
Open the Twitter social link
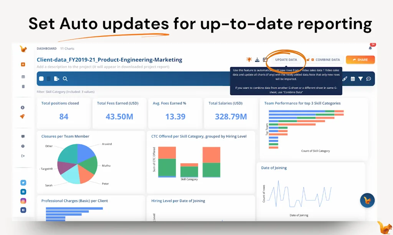(23, 183)
